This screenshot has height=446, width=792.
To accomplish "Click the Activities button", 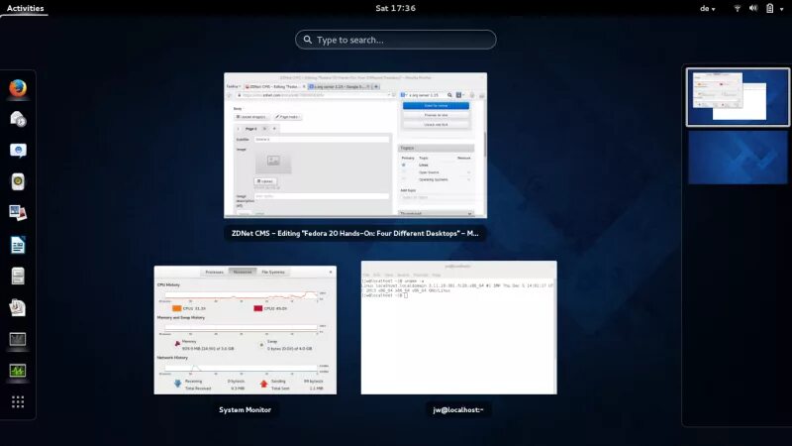I will [25, 8].
